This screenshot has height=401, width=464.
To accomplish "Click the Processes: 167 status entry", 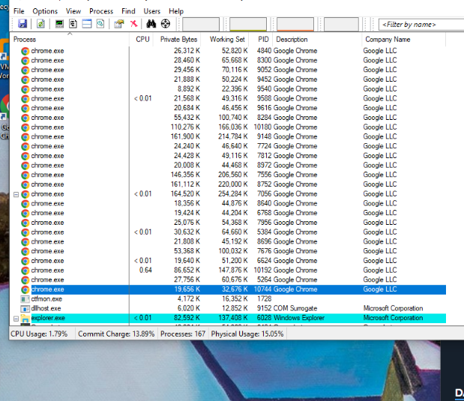I will coord(183,334).
